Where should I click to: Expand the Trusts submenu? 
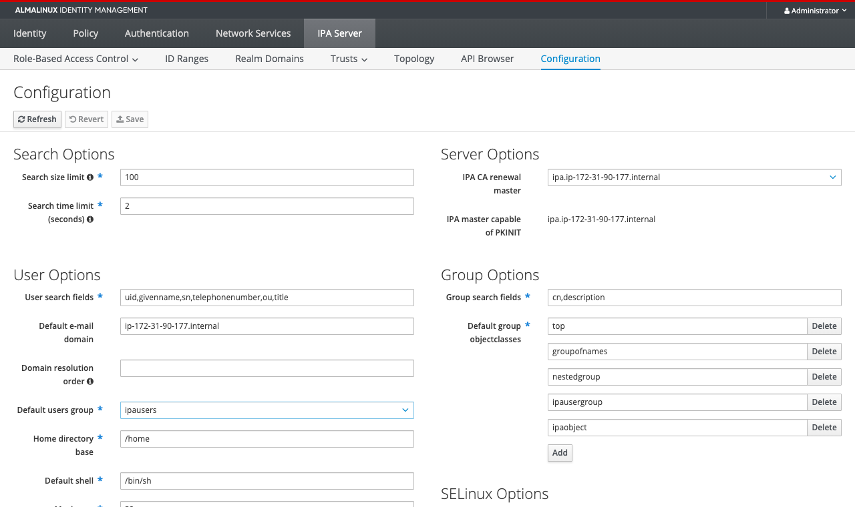click(x=349, y=59)
